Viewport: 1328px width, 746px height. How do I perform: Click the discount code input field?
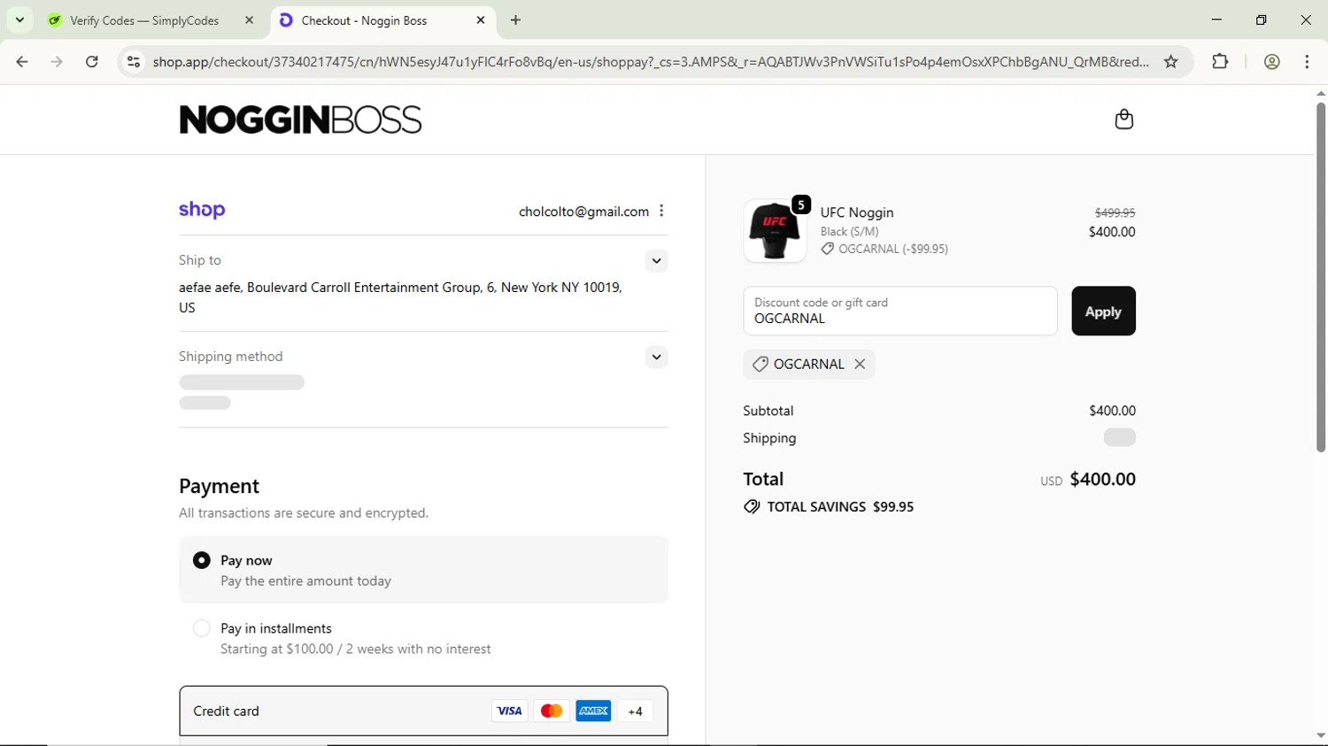point(900,311)
